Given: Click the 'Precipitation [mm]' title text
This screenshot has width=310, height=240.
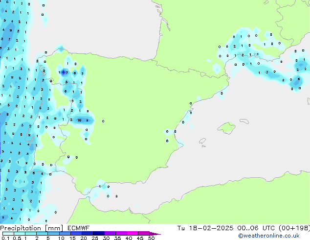Looking at the screenshot, I should point(32,228).
